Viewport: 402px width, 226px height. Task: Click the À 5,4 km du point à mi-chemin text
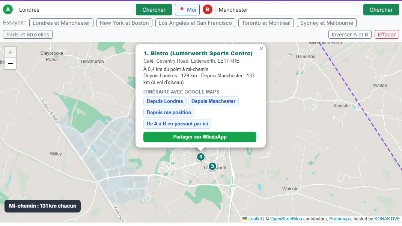pyautogui.click(x=176, y=69)
